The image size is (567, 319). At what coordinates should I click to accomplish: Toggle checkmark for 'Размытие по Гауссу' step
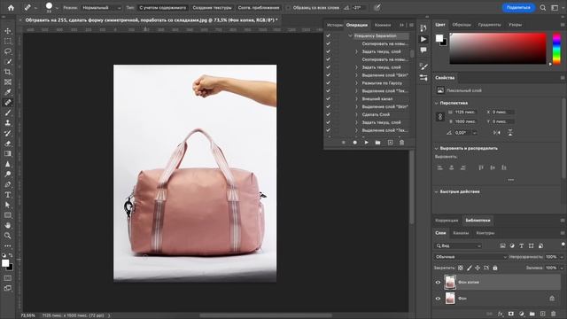point(329,82)
